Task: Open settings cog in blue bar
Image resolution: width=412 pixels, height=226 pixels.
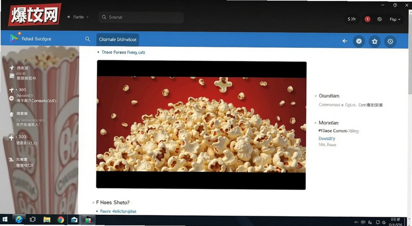Action: 390,41
